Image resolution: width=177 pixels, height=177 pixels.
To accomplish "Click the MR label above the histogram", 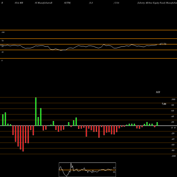I will [158, 92].
